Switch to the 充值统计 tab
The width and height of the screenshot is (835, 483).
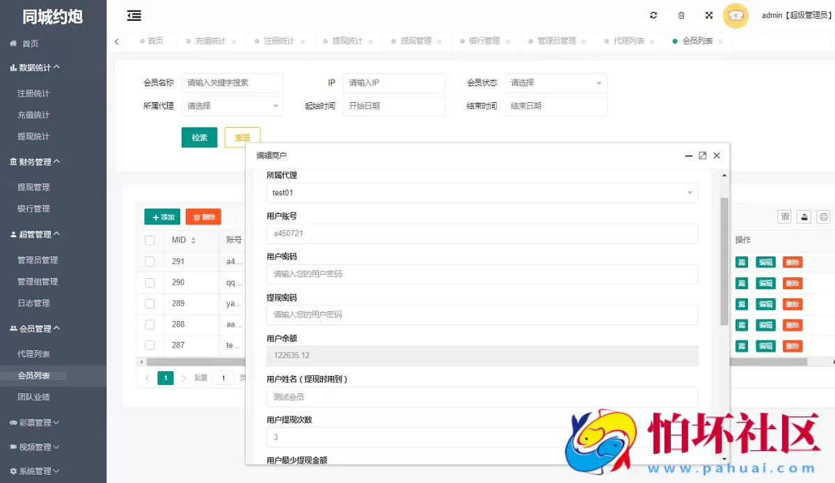pos(212,41)
